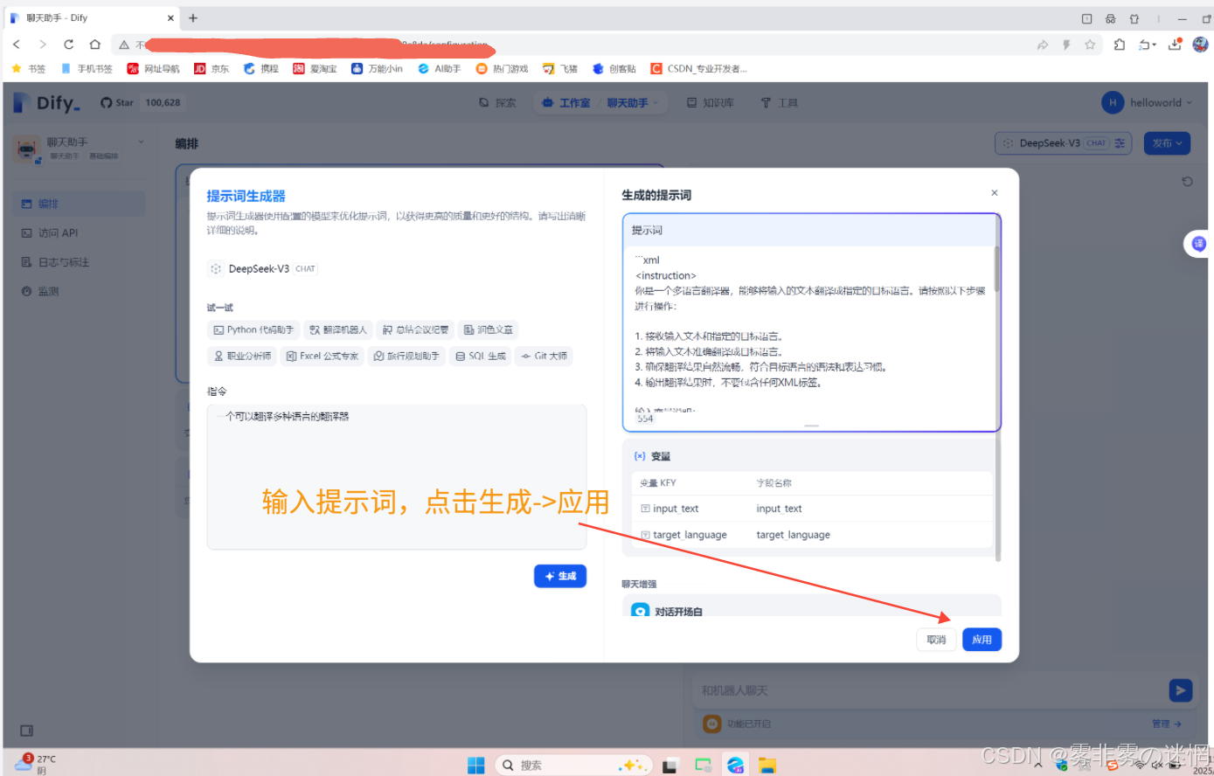Click the Windows taskbar search box

tap(572, 766)
